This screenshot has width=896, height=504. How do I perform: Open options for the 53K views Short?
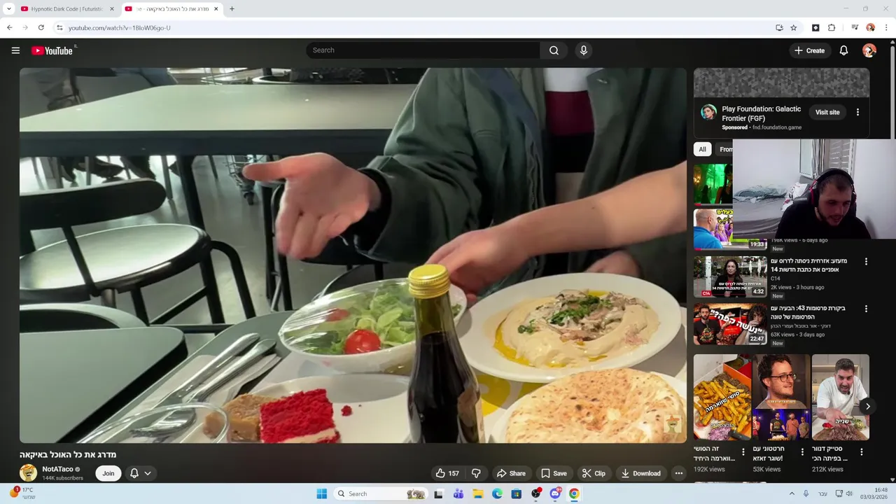tap(802, 452)
